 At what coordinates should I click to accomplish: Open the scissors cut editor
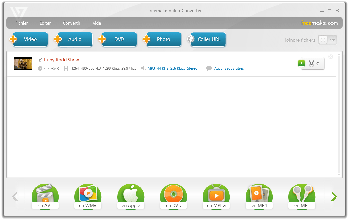pos(311,63)
